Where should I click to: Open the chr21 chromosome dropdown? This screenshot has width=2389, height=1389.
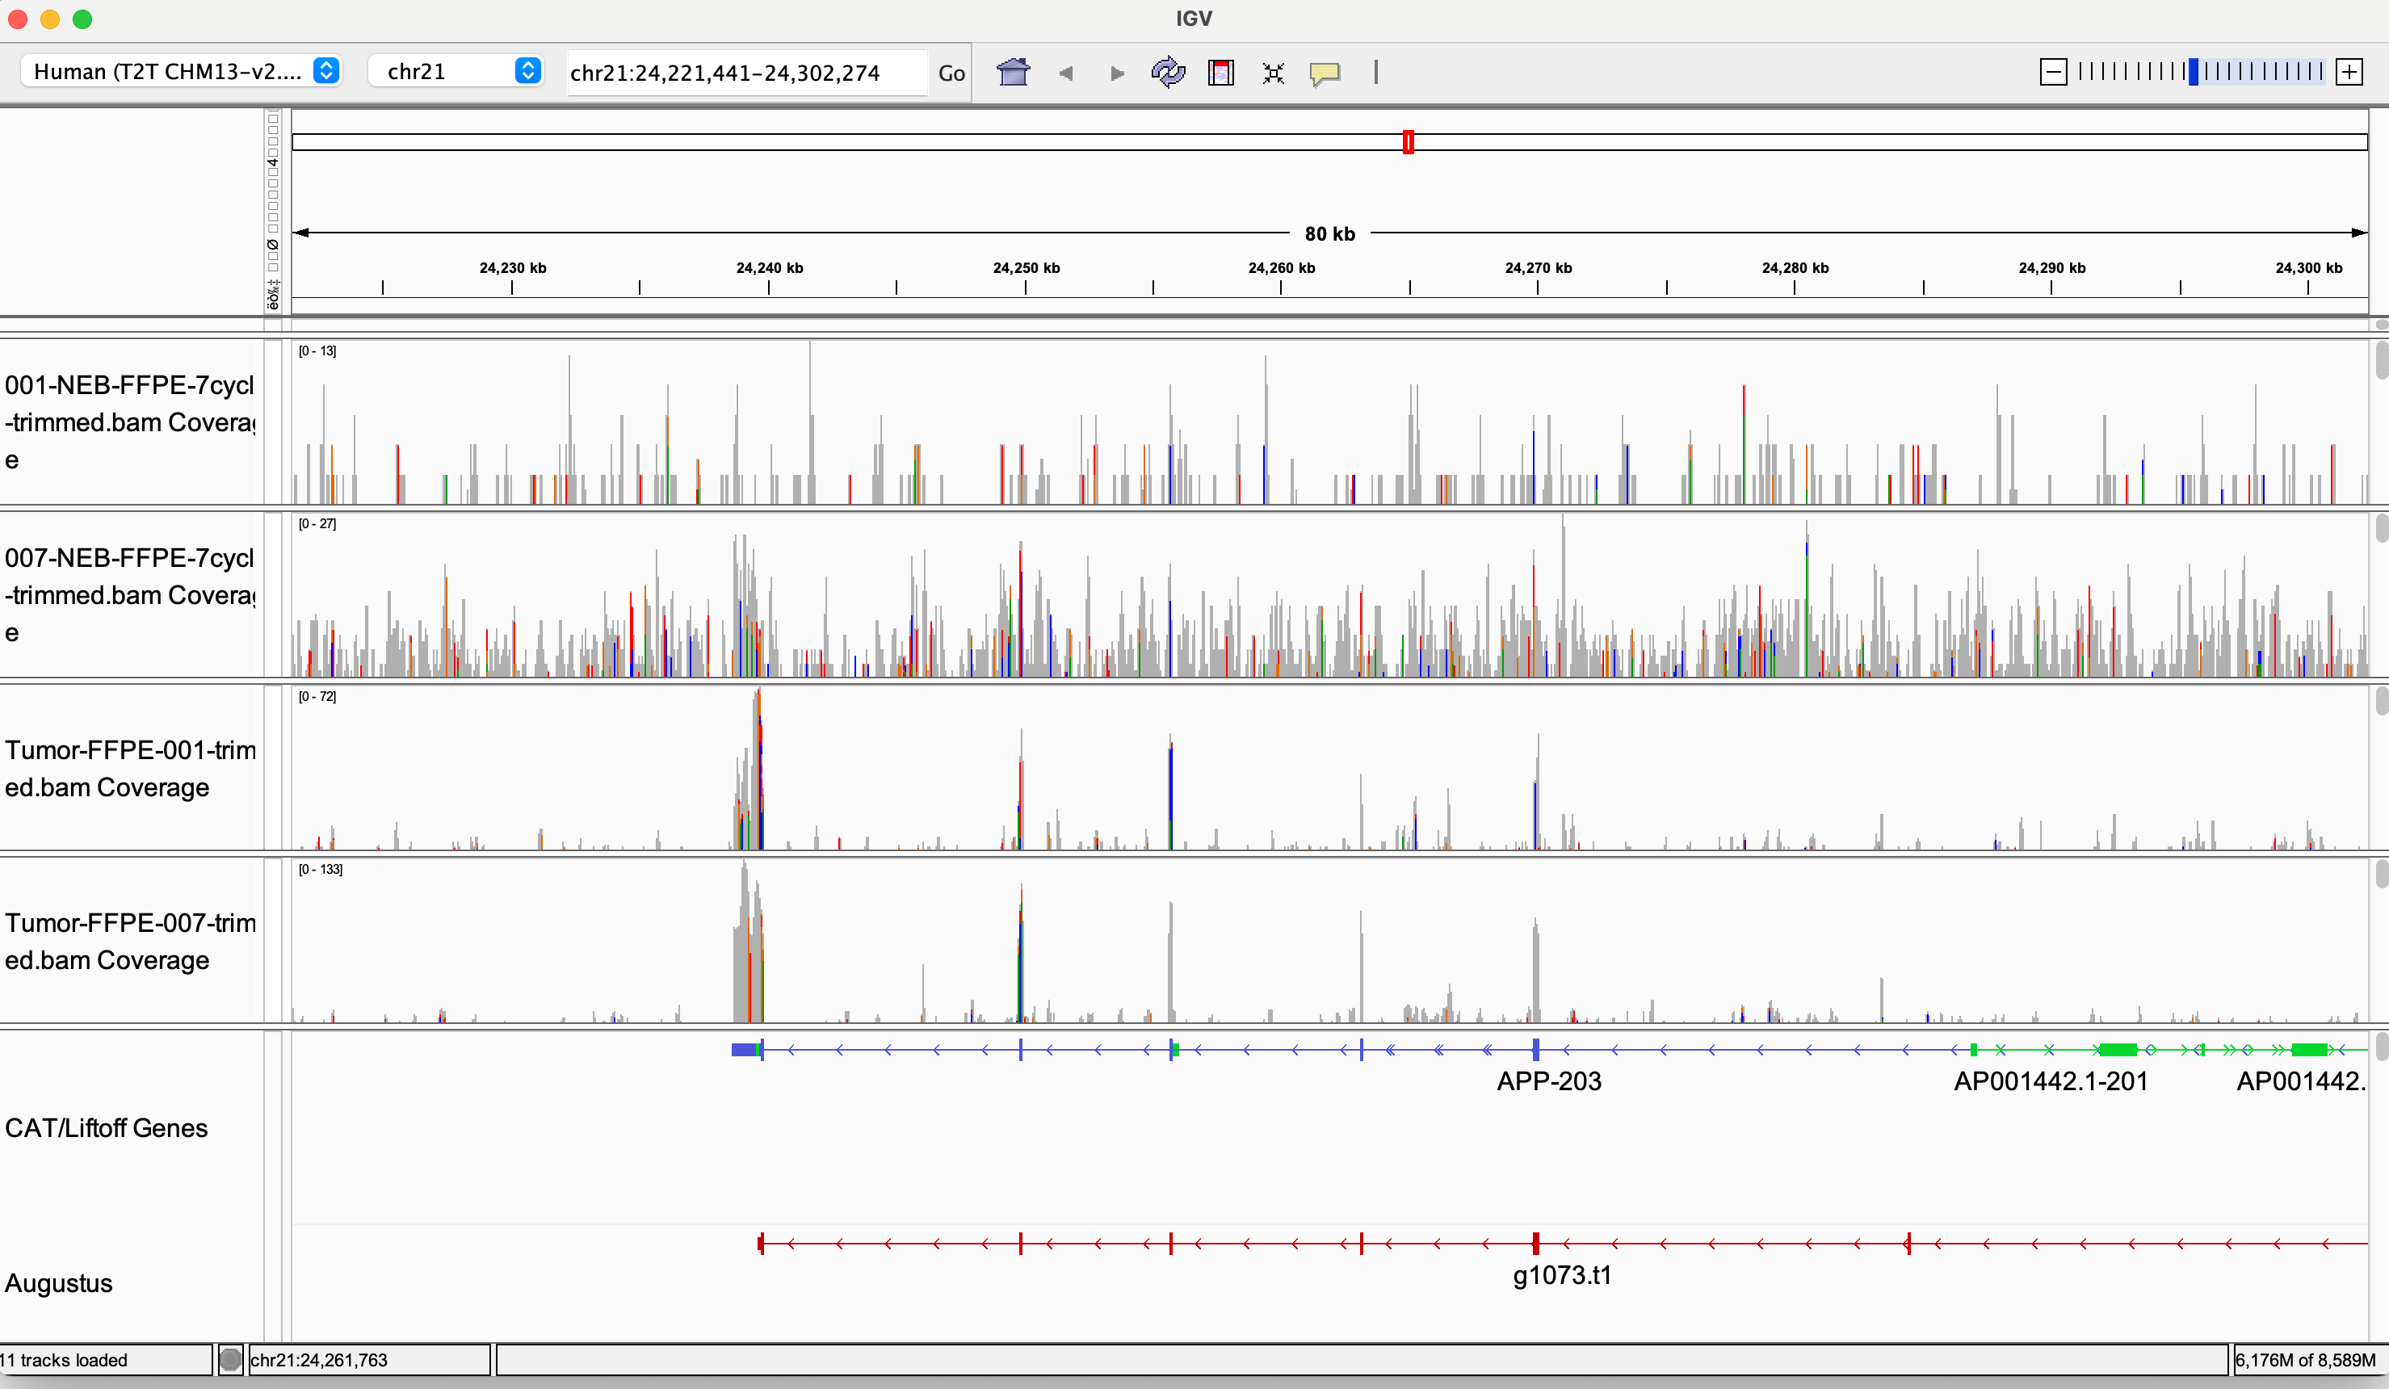click(456, 71)
